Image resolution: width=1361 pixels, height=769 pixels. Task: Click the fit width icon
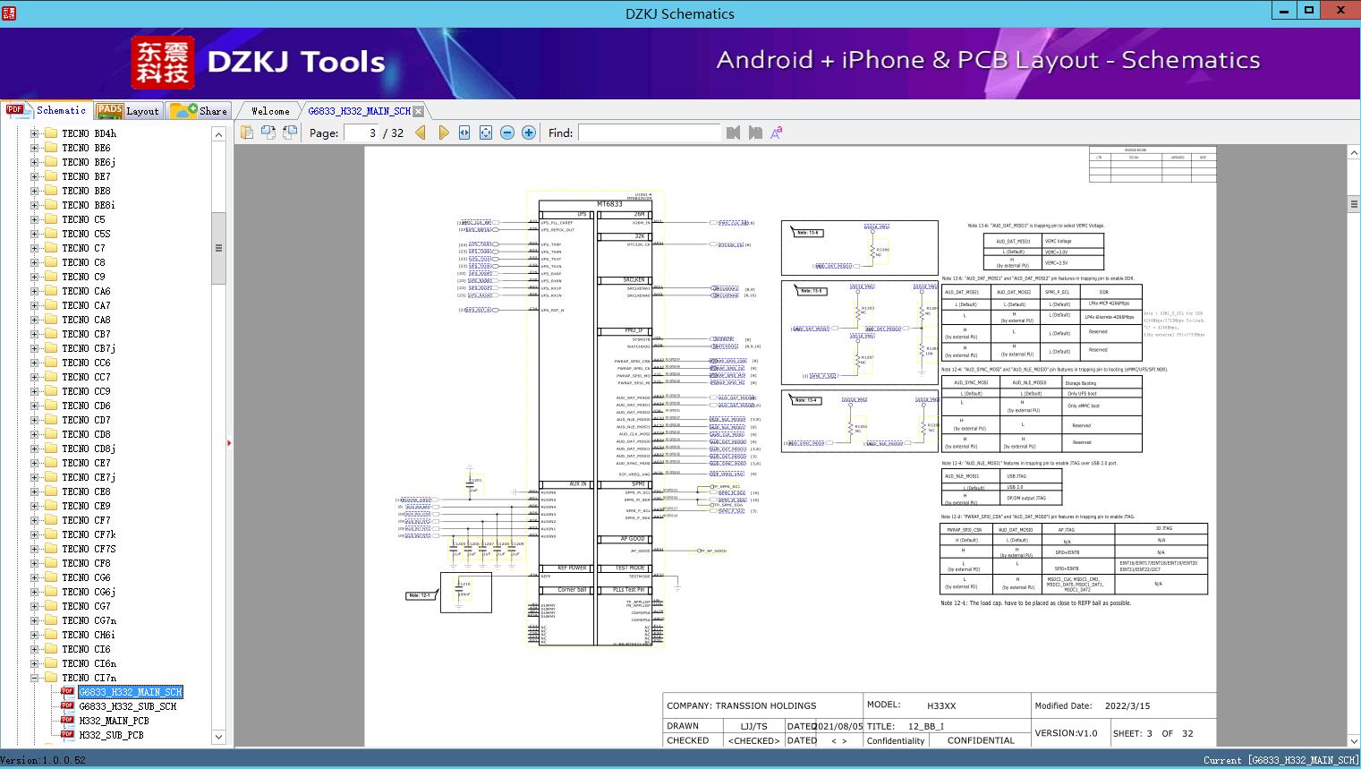(464, 132)
